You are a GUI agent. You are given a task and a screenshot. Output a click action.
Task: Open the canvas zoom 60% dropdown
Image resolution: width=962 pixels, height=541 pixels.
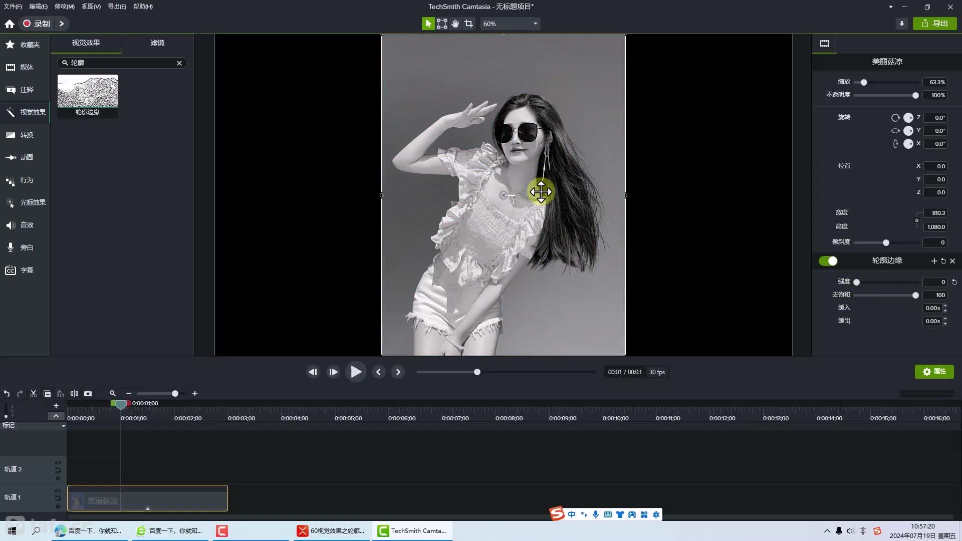point(510,24)
